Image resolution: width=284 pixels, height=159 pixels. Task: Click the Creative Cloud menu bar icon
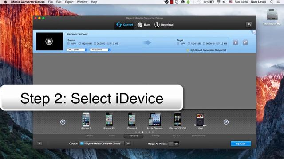[182, 2]
